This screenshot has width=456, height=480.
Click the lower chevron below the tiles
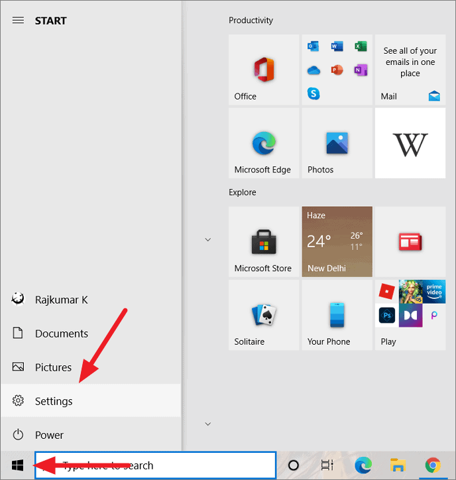(208, 424)
